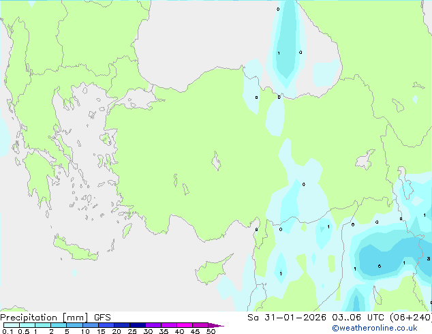
Task: Select the 0.1–0.5 mm legend swatch
Action: pyautogui.click(x=12, y=325)
